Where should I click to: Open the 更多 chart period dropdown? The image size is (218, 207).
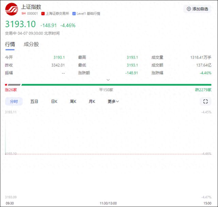tap(113, 101)
